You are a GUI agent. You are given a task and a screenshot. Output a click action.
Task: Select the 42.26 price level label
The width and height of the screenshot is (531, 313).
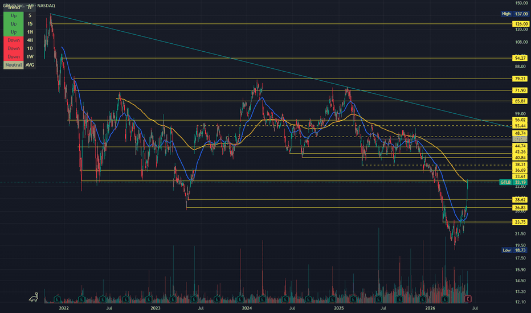point(520,152)
